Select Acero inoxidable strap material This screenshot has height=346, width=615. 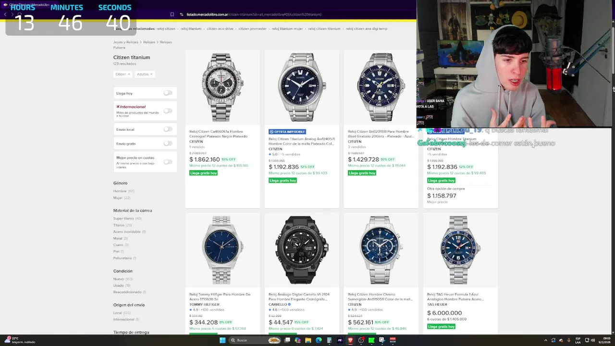point(130,232)
